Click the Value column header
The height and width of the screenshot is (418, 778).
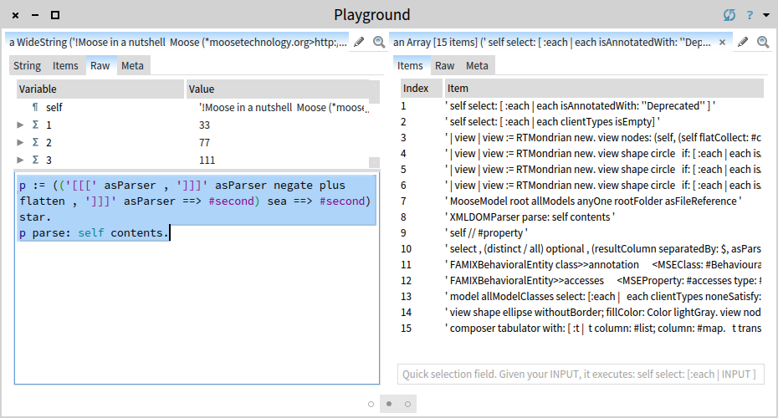(x=278, y=89)
